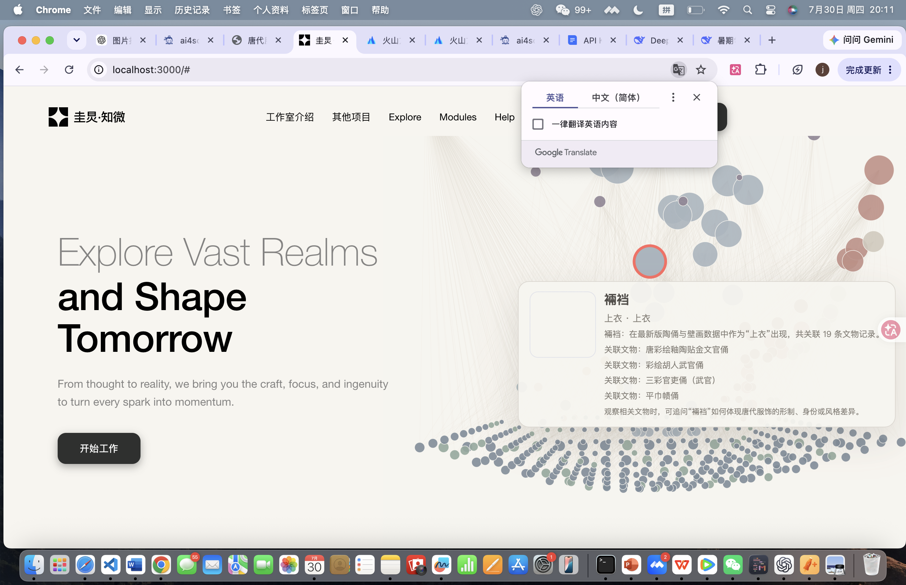View site information icon beside URL

click(99, 70)
